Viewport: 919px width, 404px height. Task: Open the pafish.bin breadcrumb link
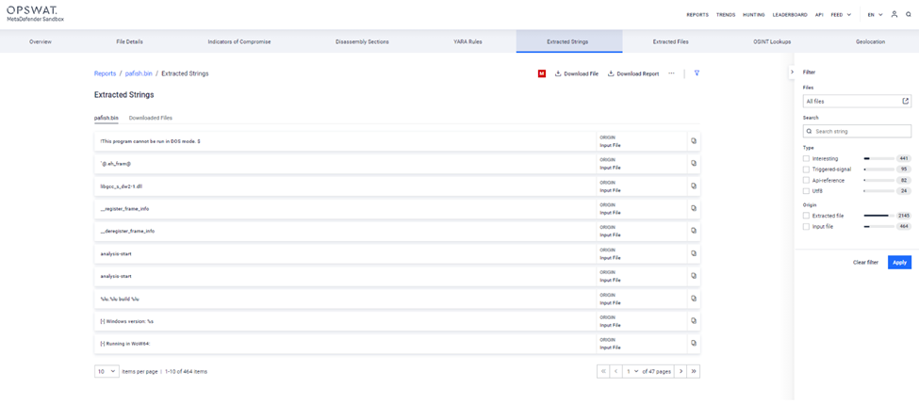pyautogui.click(x=139, y=73)
